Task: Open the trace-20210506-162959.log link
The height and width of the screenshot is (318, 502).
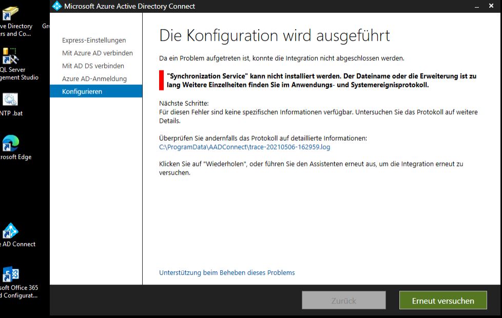Action: (x=245, y=147)
